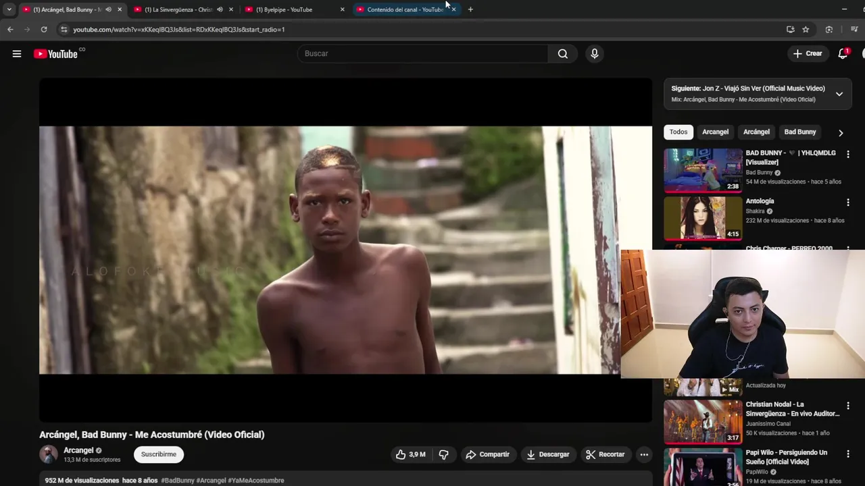View site information icon beside the URL

pos(64,30)
